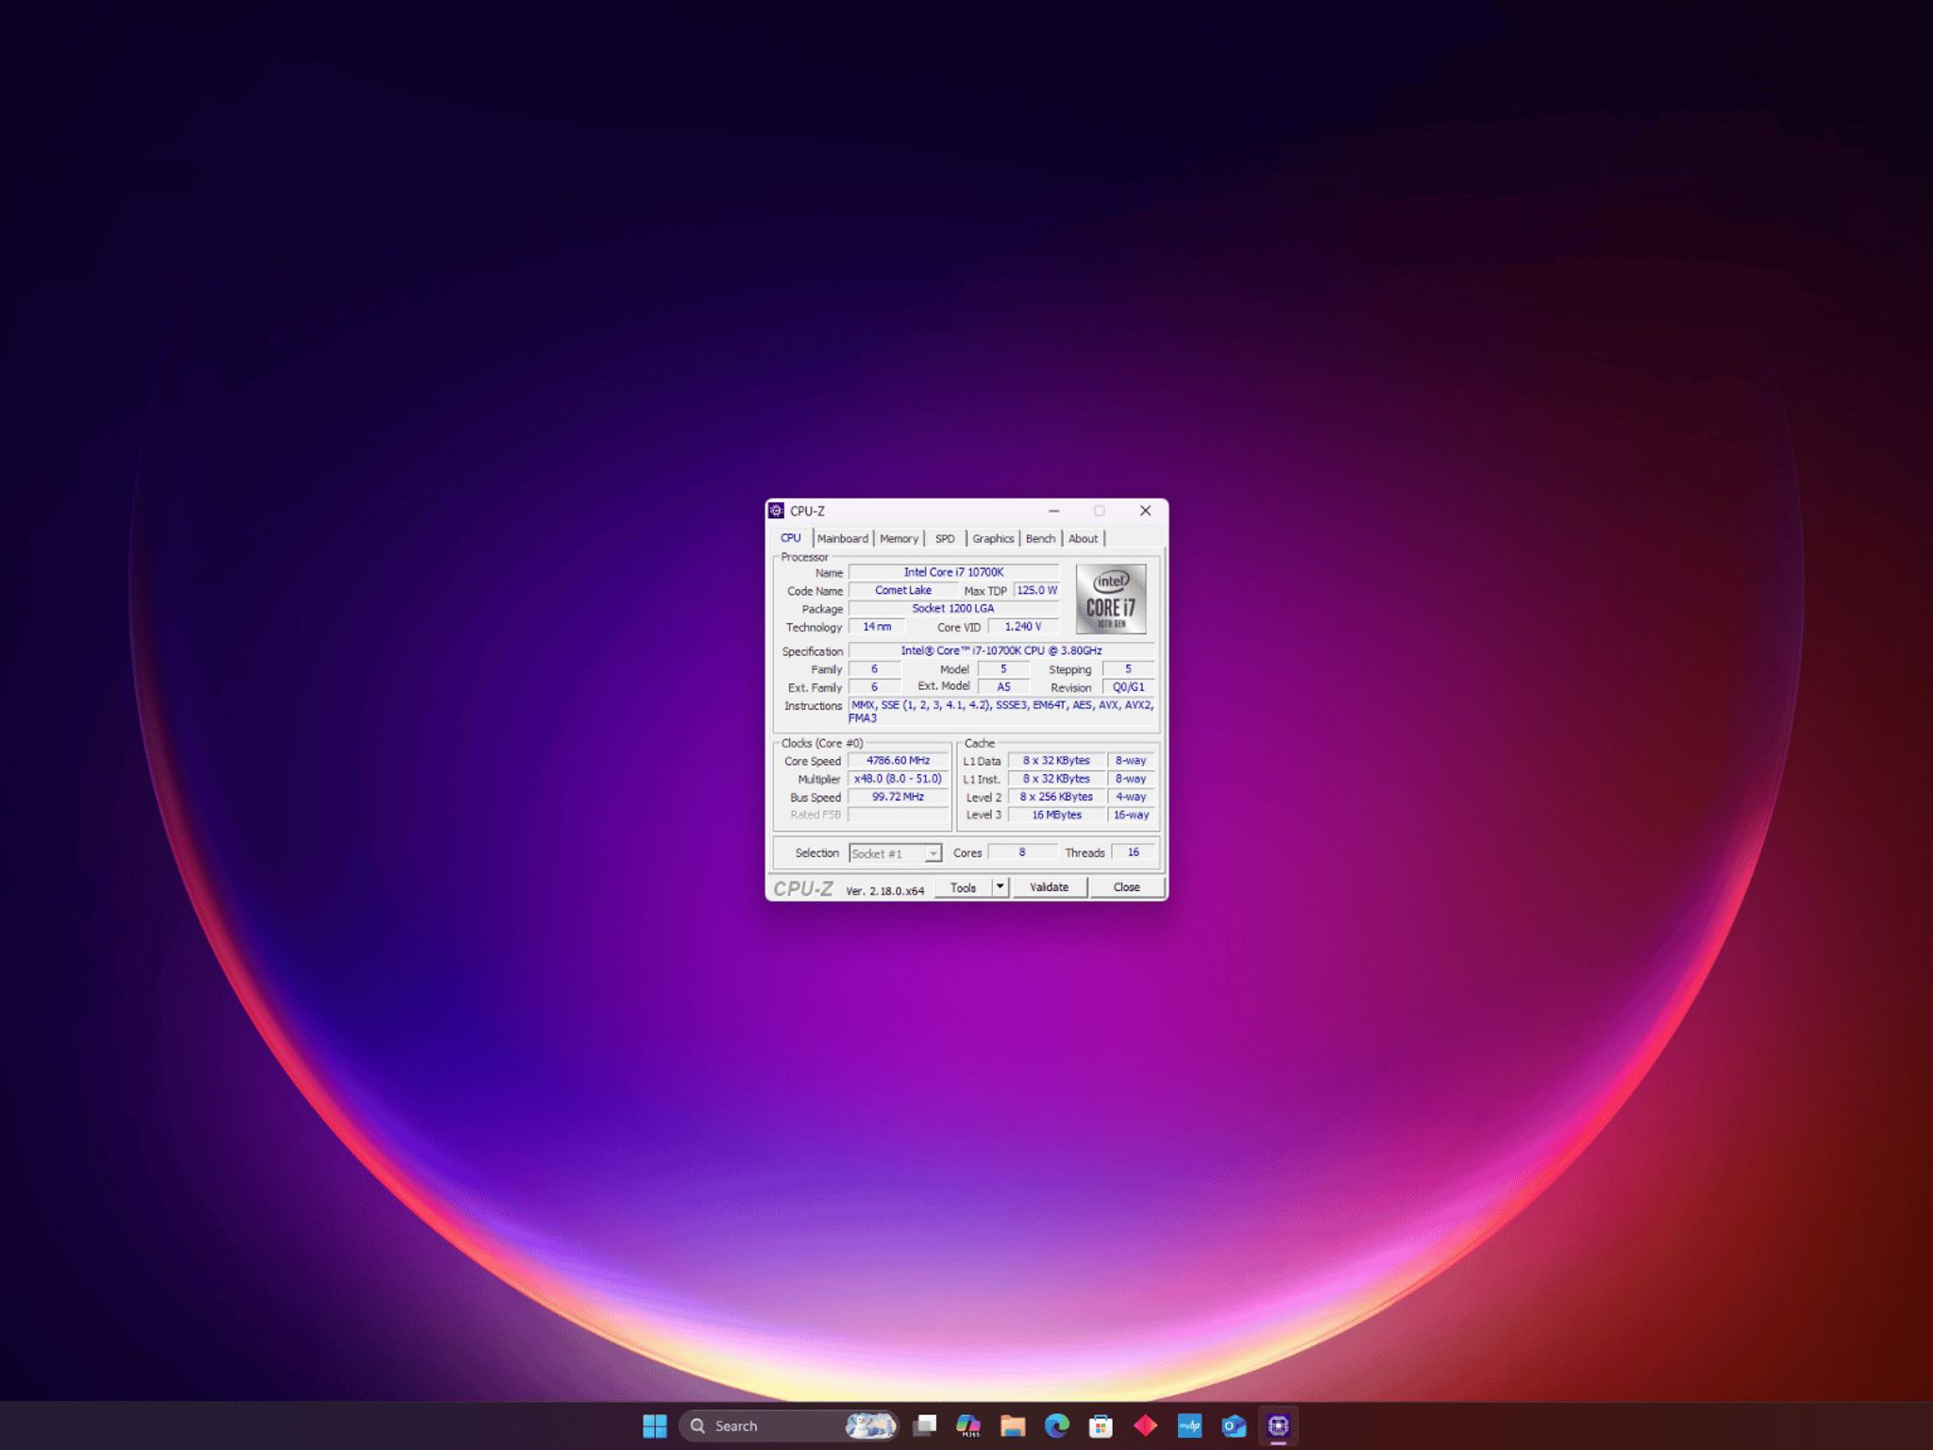Click the Socket 1200 LGA package value

(953, 608)
